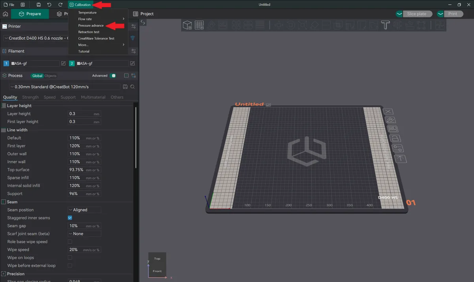
Task: Click the plate remove X icon
Action: pyautogui.click(x=388, y=112)
